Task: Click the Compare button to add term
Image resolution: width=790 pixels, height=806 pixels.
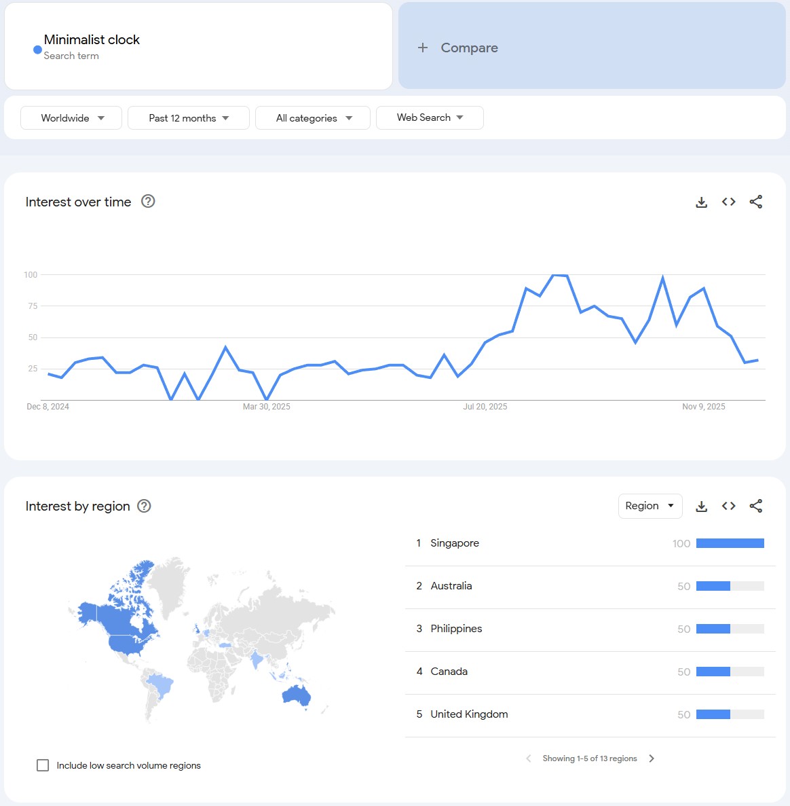Action: point(458,48)
